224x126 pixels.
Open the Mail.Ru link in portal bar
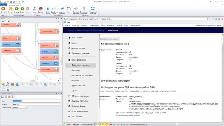(68, 26)
